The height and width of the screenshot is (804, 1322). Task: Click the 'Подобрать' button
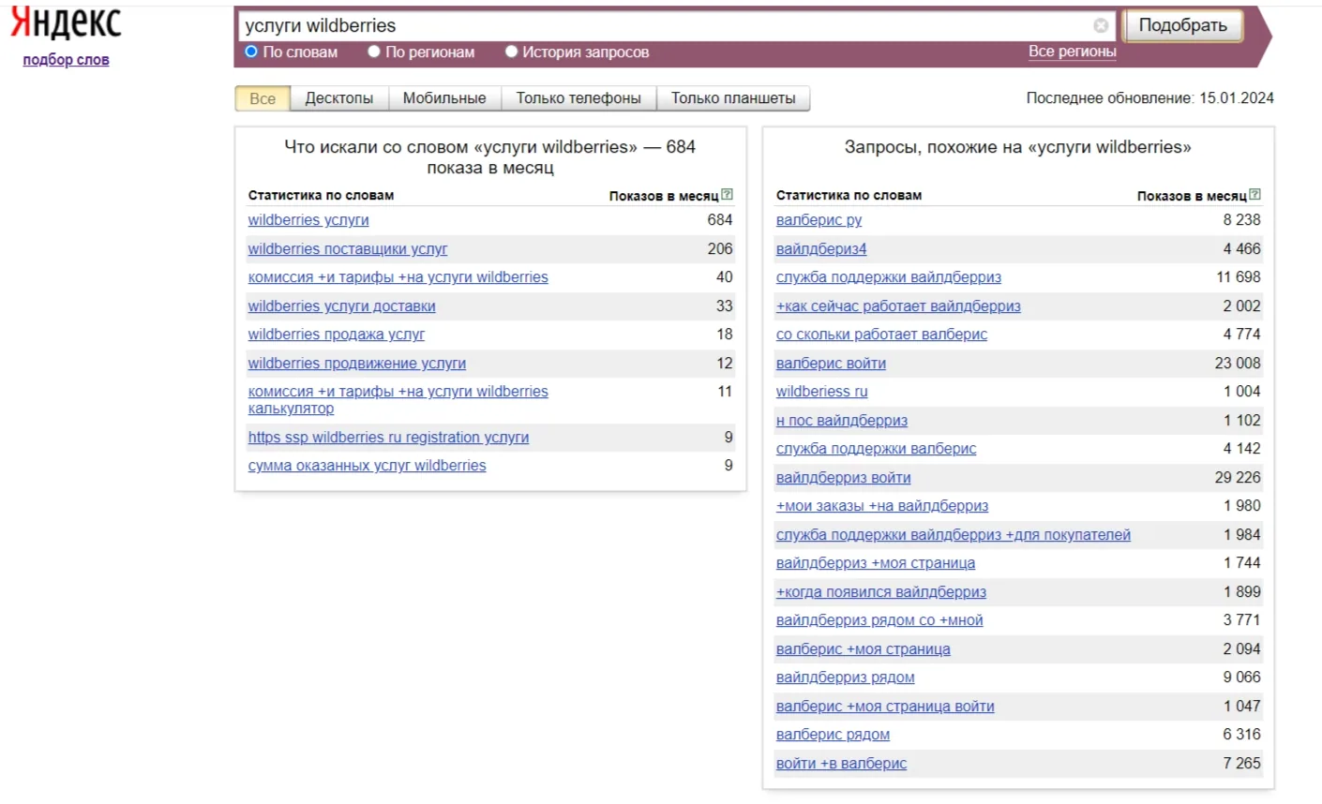click(x=1182, y=25)
